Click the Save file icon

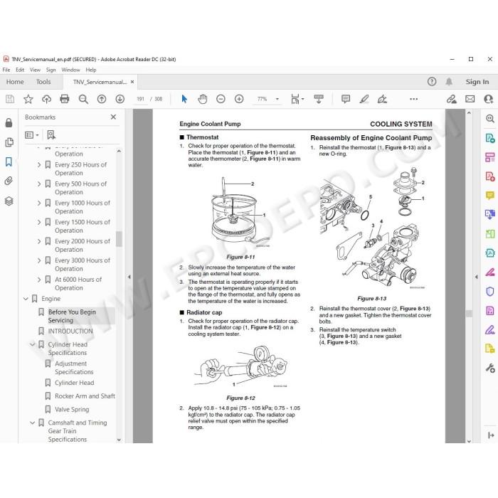click(10, 99)
